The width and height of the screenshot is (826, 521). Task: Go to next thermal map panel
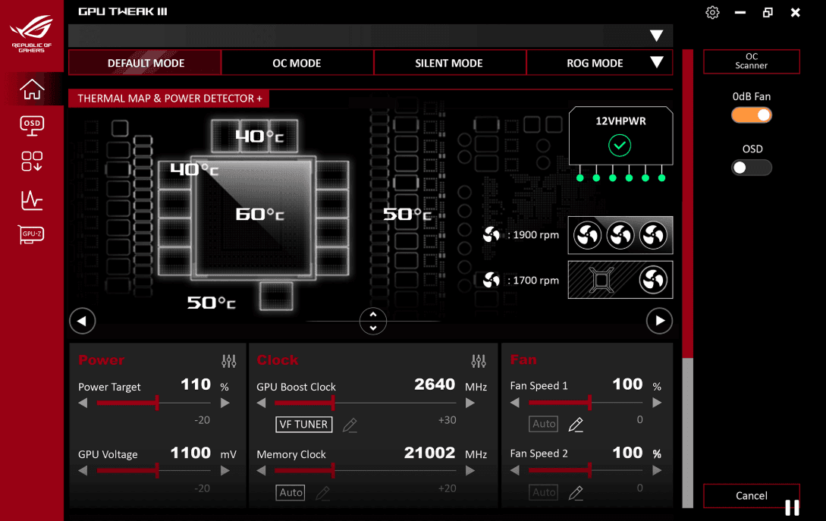coord(659,321)
